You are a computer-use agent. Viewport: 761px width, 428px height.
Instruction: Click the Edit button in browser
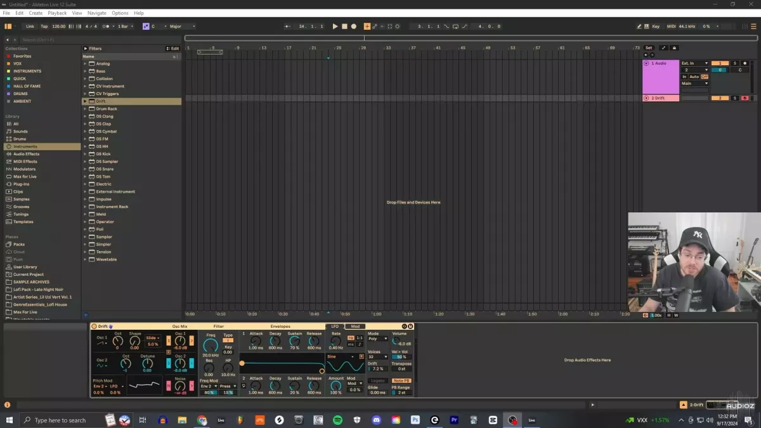point(173,48)
